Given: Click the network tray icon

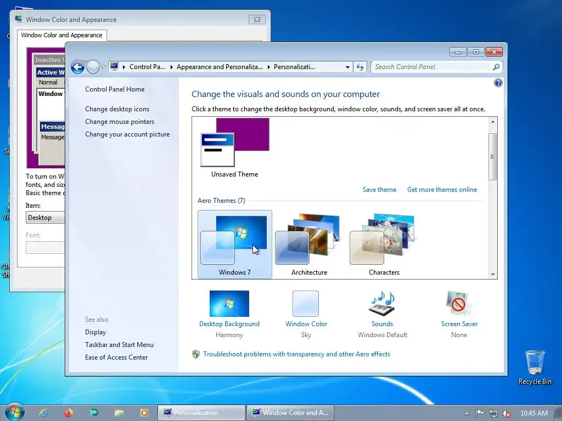Looking at the screenshot, I should point(493,413).
